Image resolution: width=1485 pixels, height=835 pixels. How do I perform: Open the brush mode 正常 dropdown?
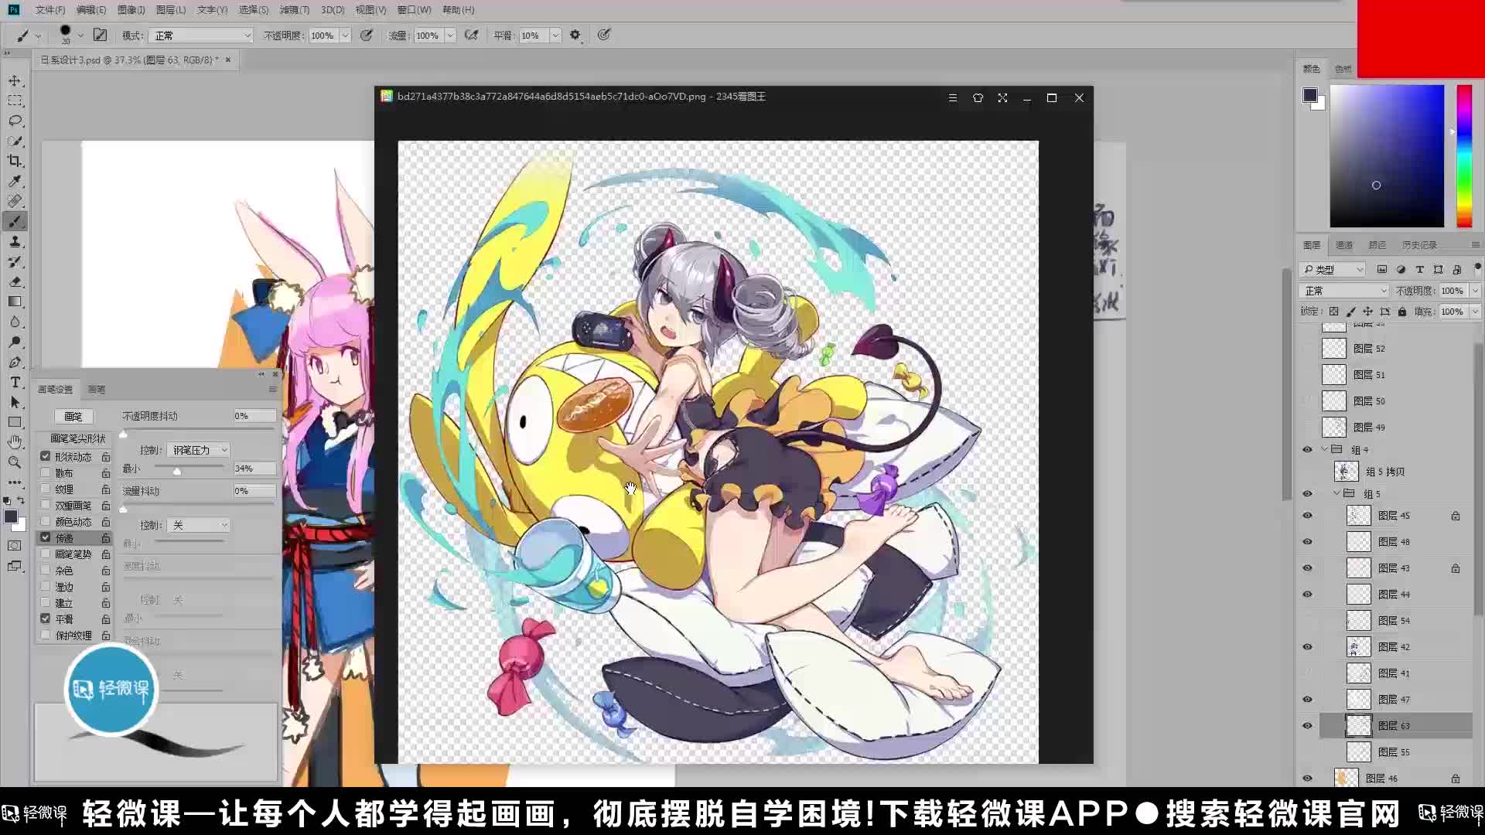tap(200, 35)
